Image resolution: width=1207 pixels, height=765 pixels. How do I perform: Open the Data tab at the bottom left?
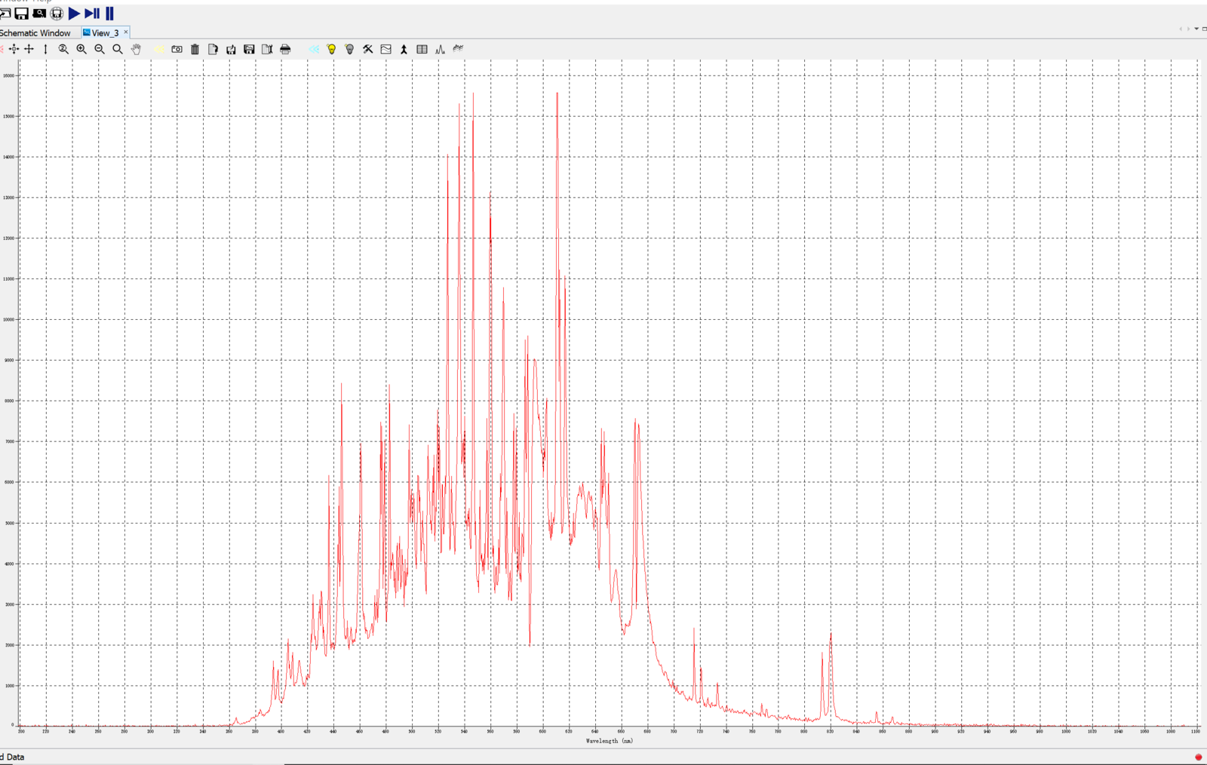click(12, 757)
